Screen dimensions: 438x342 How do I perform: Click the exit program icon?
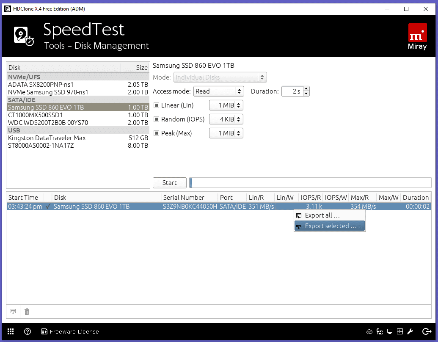(x=427, y=331)
